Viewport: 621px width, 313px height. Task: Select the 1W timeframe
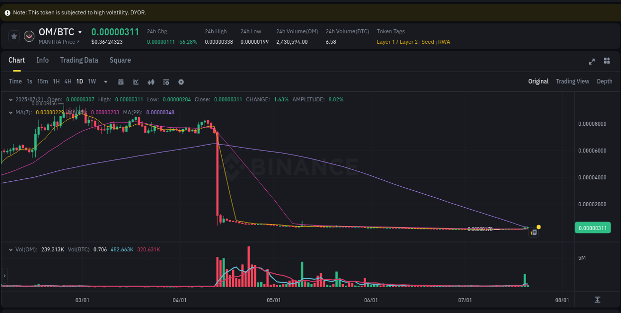tap(91, 81)
